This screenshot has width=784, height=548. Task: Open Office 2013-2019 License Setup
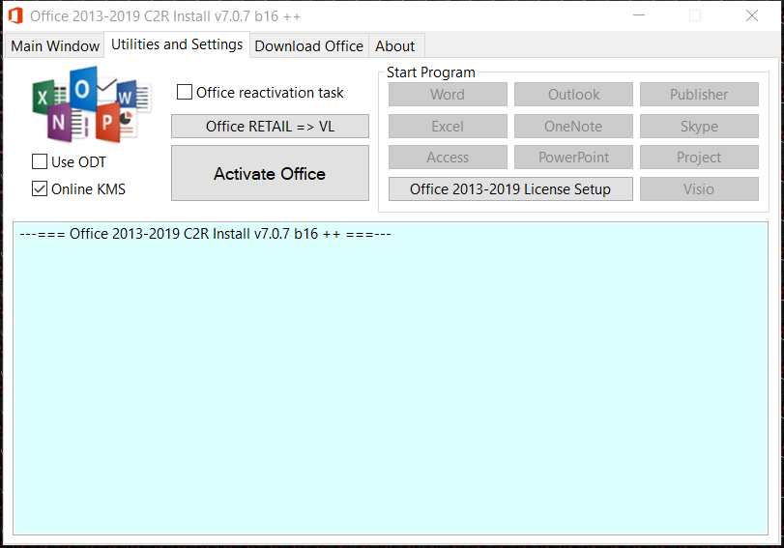click(510, 189)
